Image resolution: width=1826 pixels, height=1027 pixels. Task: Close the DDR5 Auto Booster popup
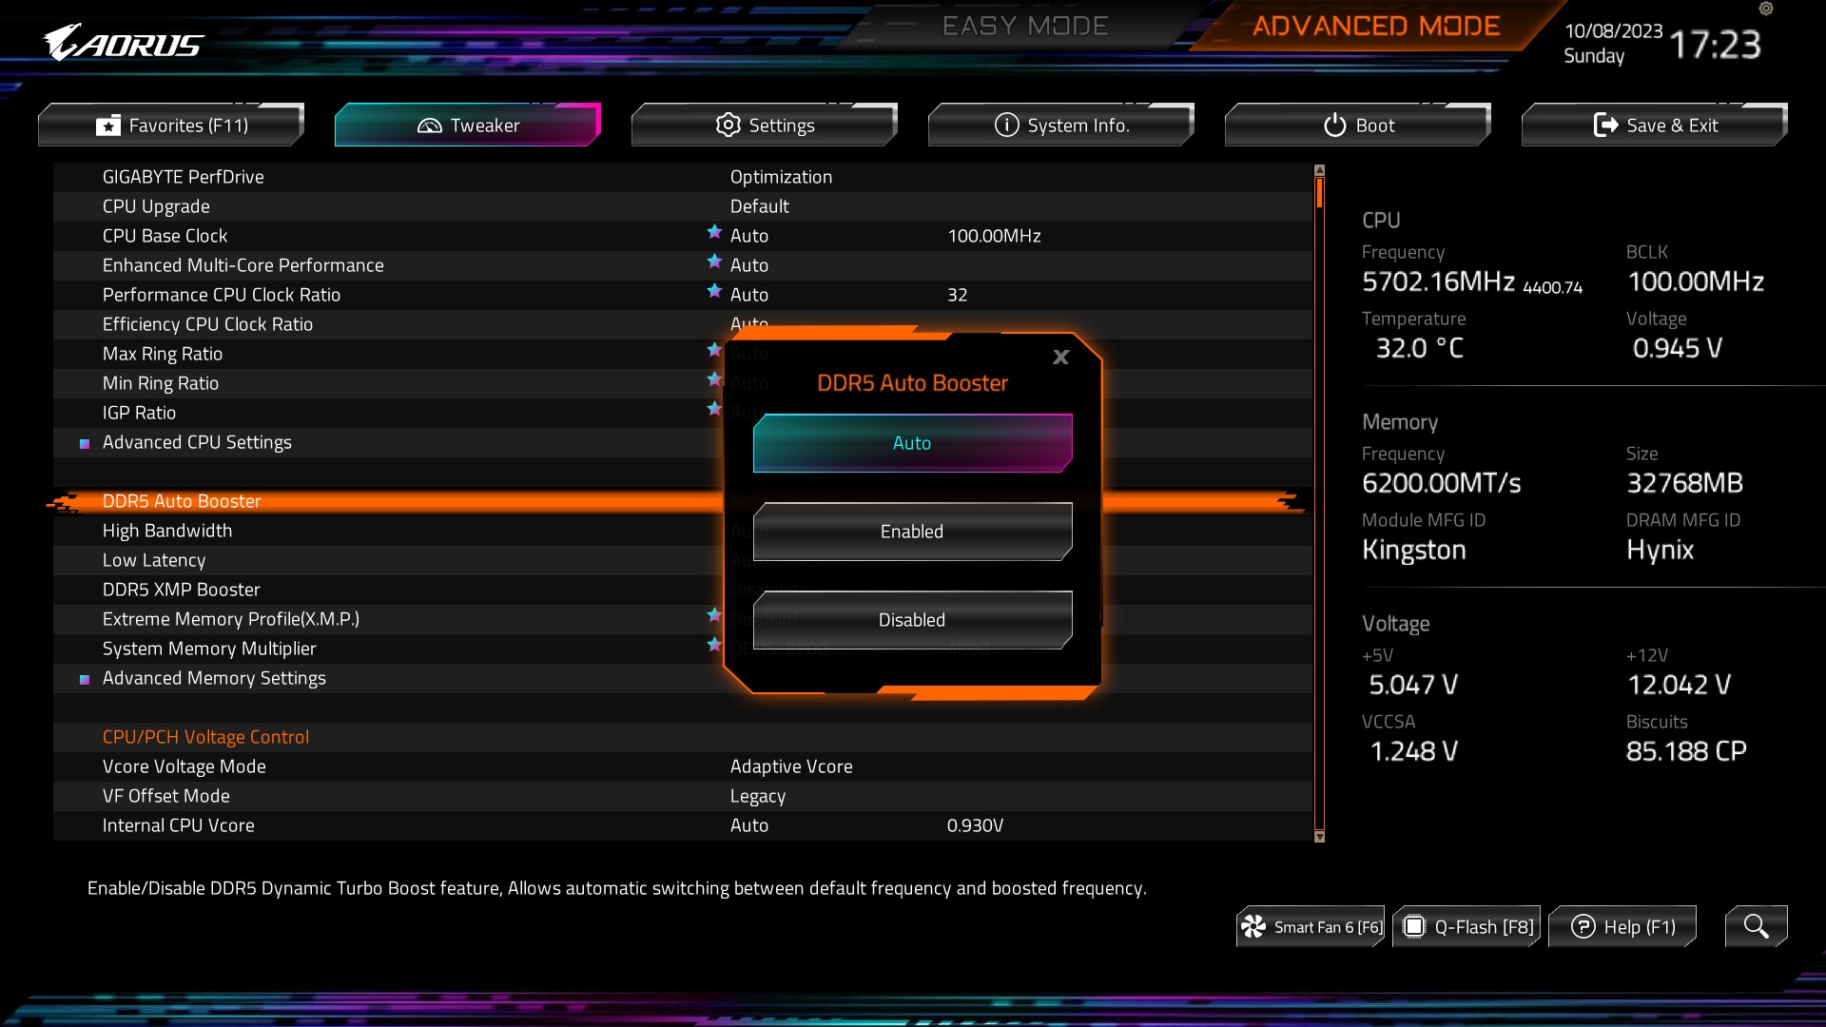pyautogui.click(x=1060, y=358)
